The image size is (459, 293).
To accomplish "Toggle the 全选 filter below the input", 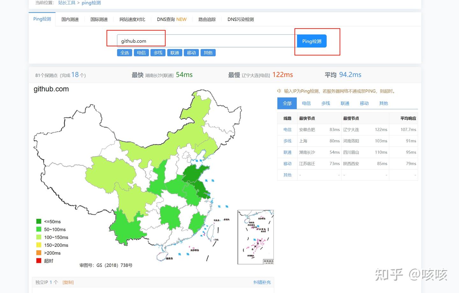I will (x=125, y=53).
